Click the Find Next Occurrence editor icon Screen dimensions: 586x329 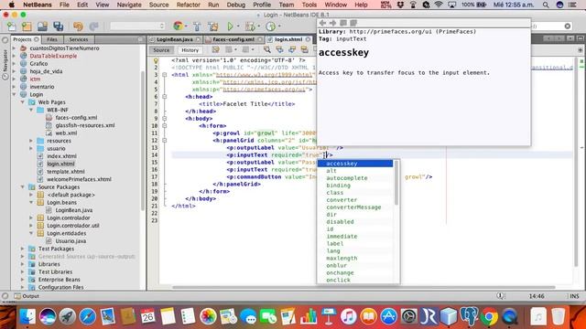coord(292,49)
